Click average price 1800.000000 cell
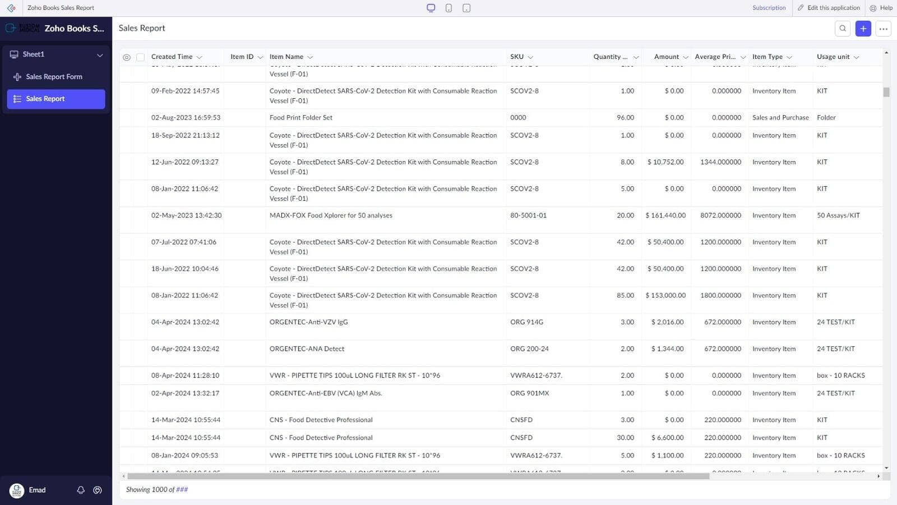897x505 pixels. tap(720, 296)
